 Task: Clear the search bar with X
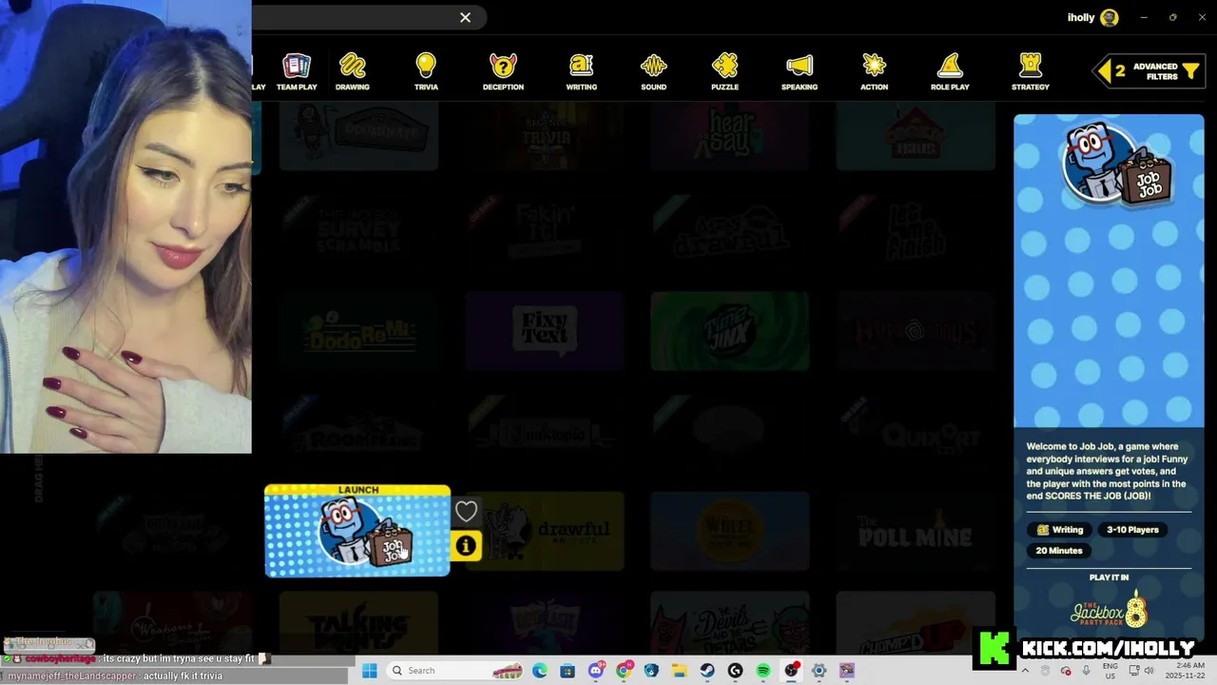click(465, 17)
